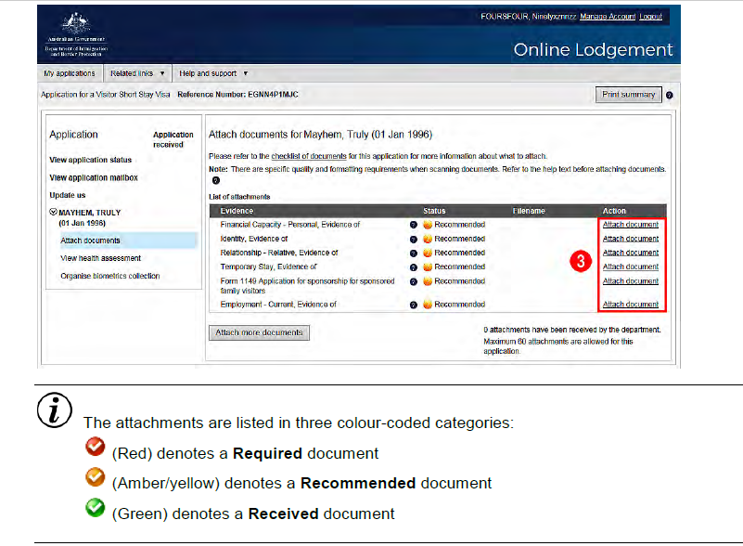The image size is (743, 546).
Task: Click help icon for Employment - Current evidence
Action: [414, 305]
